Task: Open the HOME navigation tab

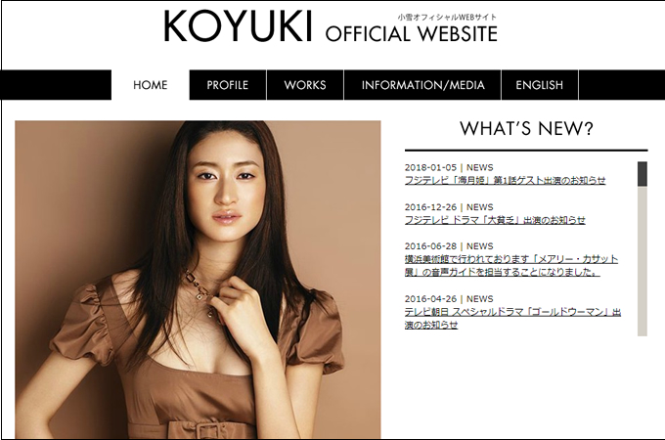Action: 151,85
